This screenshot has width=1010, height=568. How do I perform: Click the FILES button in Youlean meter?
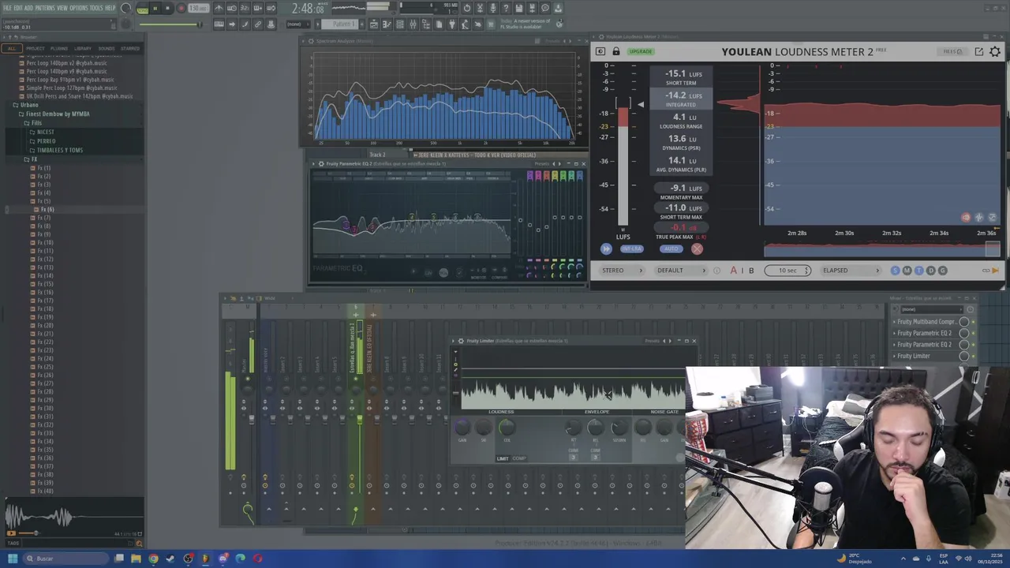point(952,51)
